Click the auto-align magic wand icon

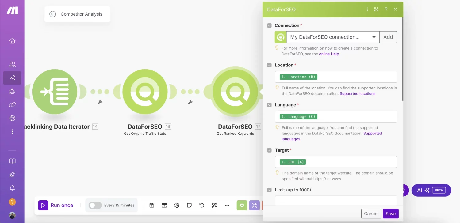(x=214, y=205)
